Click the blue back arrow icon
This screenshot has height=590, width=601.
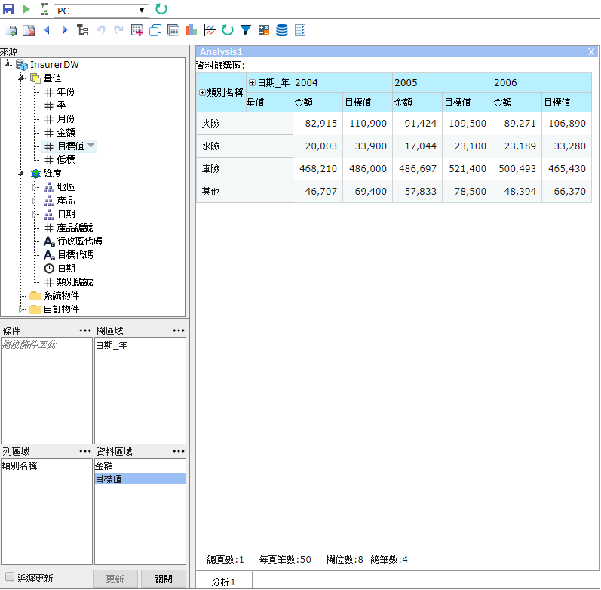(x=47, y=30)
